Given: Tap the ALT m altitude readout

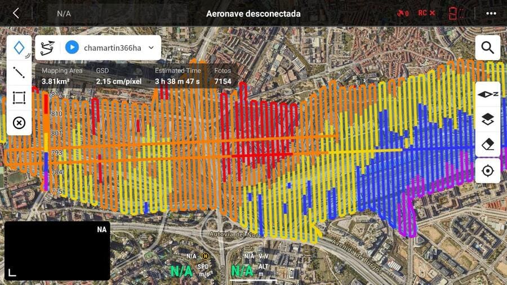Looking at the screenshot, I should coord(250,270).
